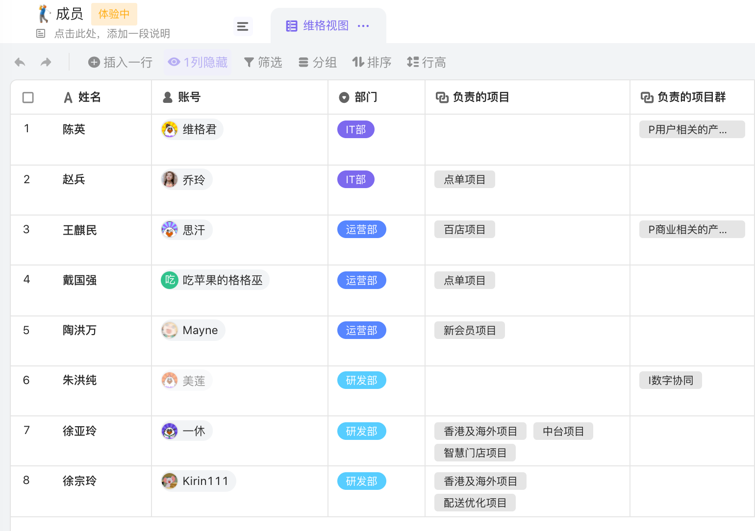
Task: Open the Filter (筛选) tool
Action: click(x=263, y=62)
